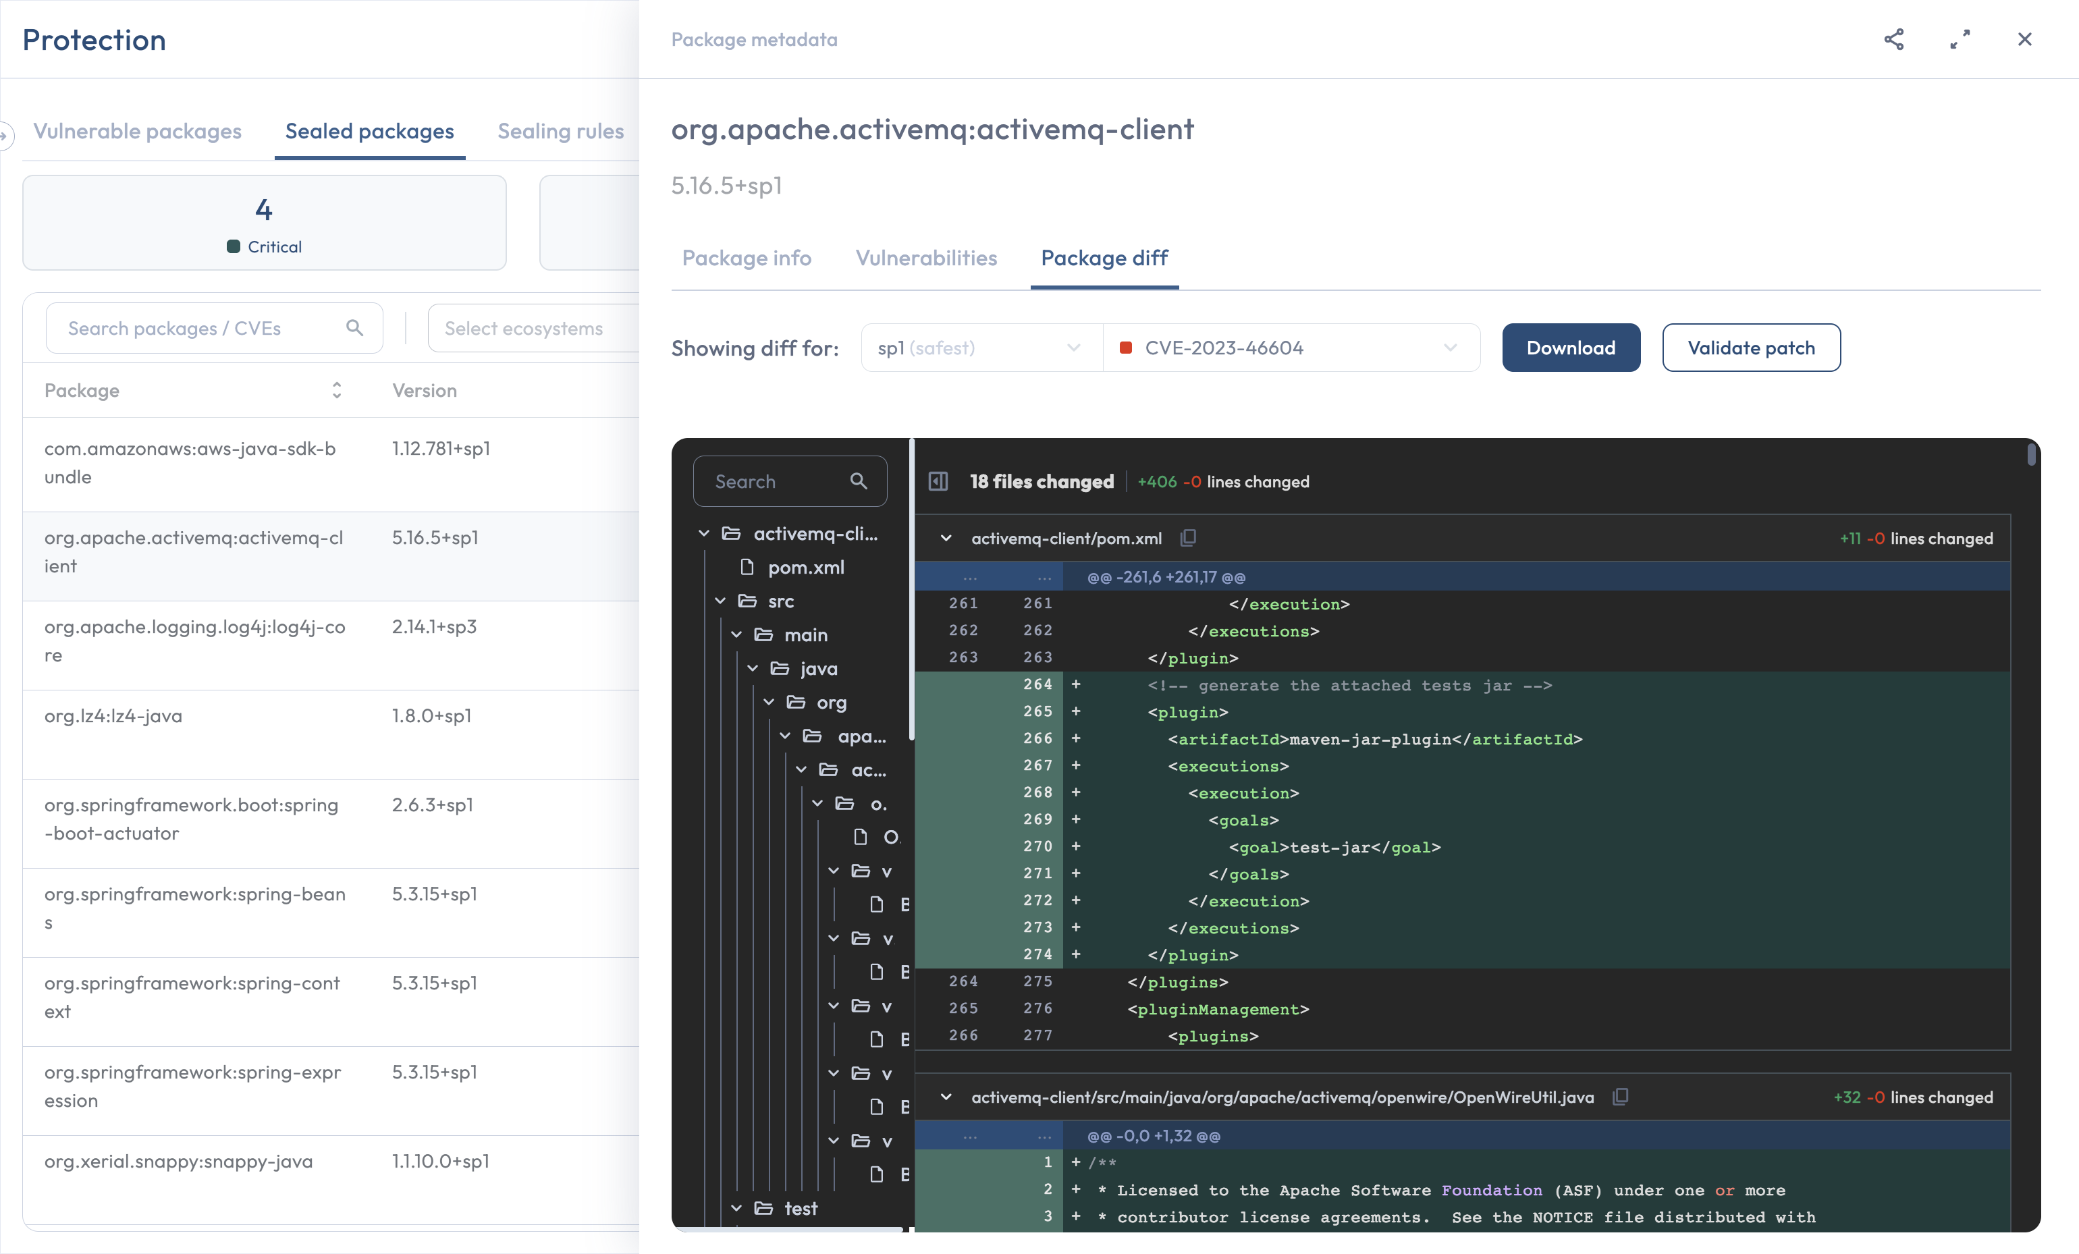
Task: Expand the hunk header @@ -261,6 +261,17 @@
Action: point(1462,577)
